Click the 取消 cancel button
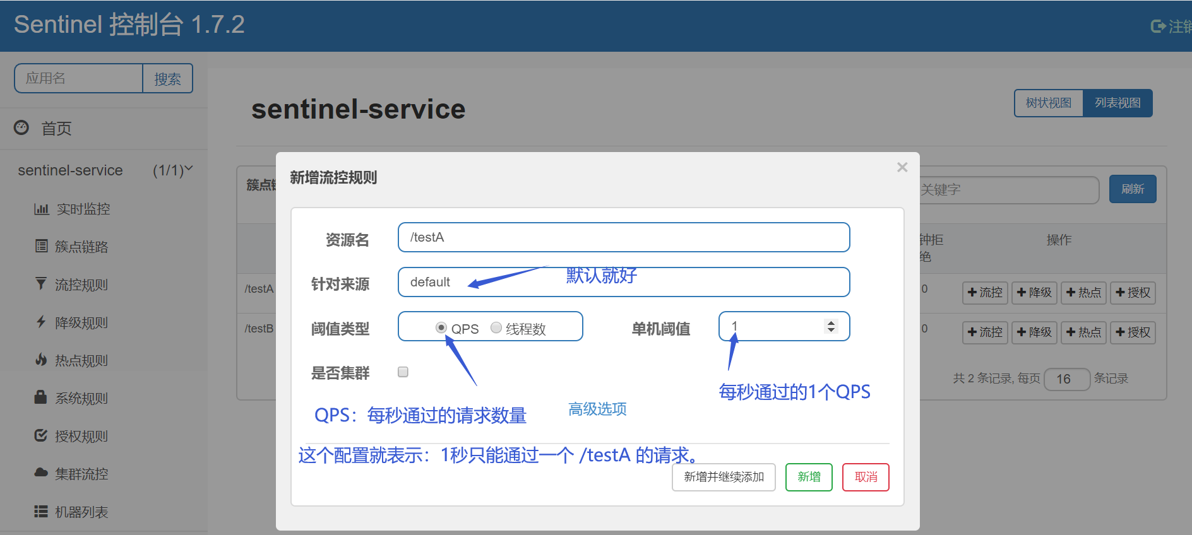 point(866,477)
